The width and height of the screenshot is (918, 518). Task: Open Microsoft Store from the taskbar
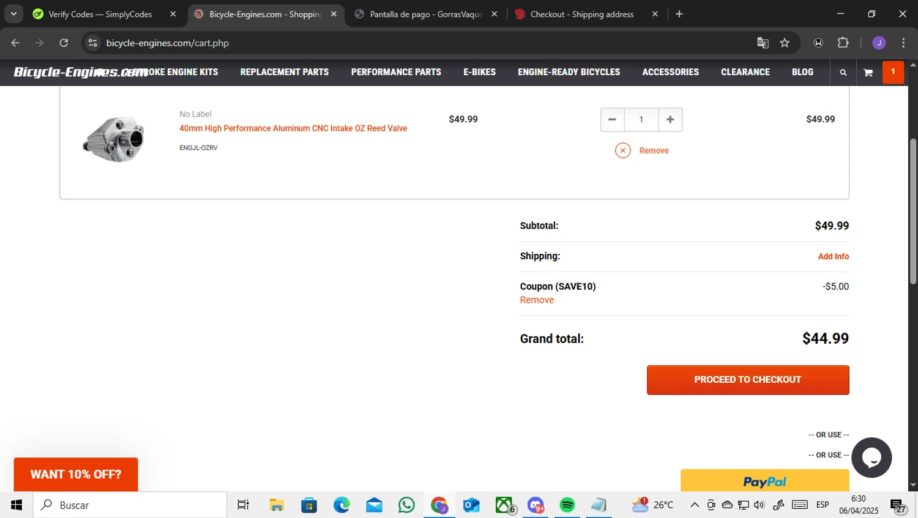click(309, 505)
